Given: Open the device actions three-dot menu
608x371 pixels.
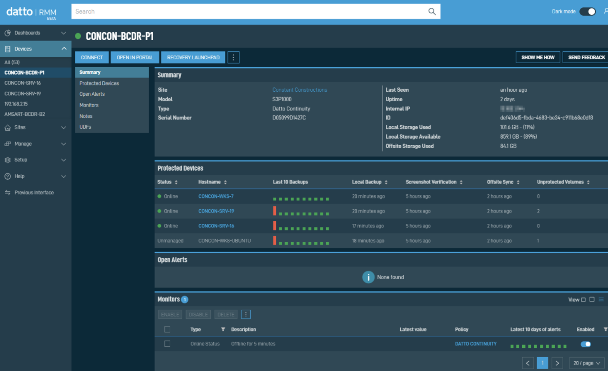Looking at the screenshot, I should tap(233, 57).
